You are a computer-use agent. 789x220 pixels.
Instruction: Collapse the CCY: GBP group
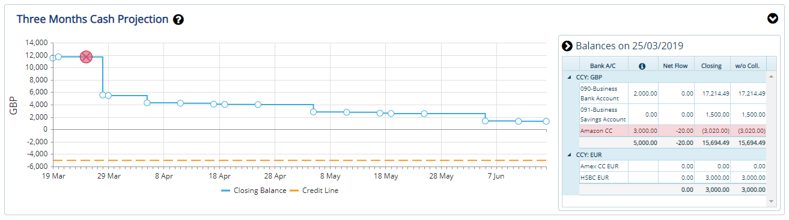pos(568,77)
